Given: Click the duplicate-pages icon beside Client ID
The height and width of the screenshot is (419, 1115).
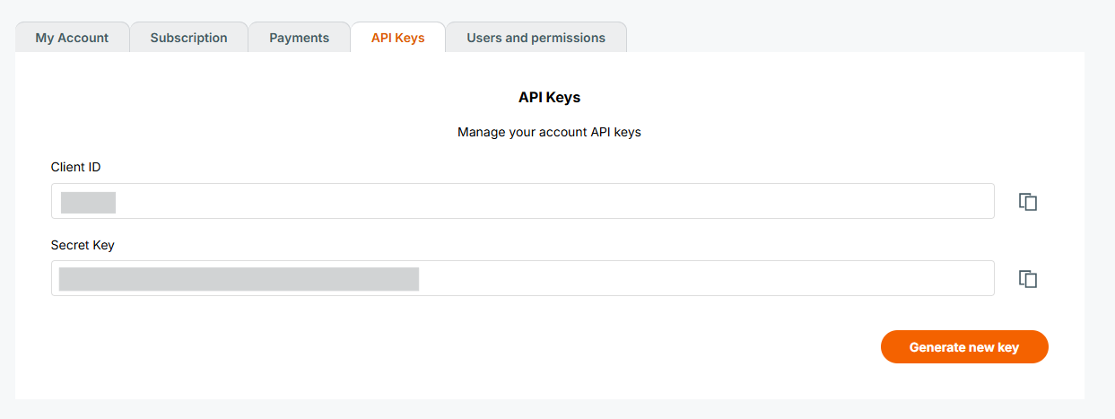Looking at the screenshot, I should point(1028,202).
